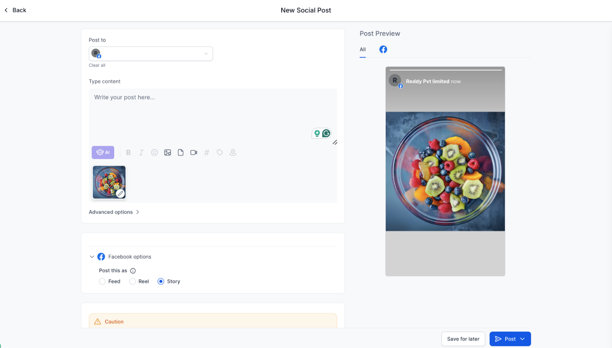This screenshot has width=612, height=348.
Task: Click the add video icon
Action: [x=194, y=153]
